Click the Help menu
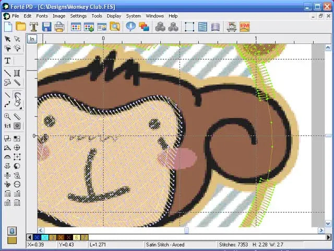 coord(173,16)
